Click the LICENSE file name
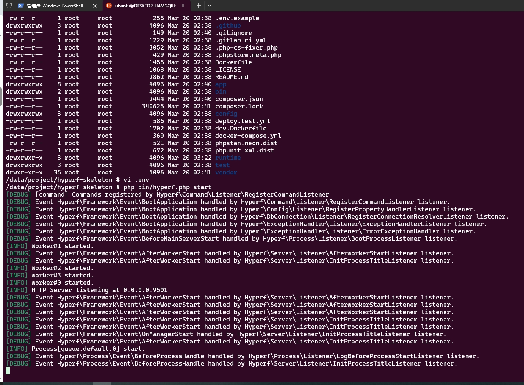 [228, 70]
